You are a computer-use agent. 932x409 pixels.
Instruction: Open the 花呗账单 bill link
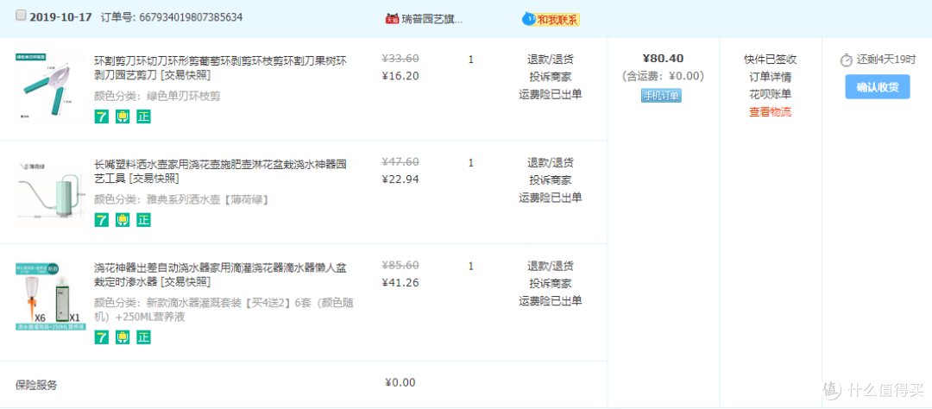771,94
